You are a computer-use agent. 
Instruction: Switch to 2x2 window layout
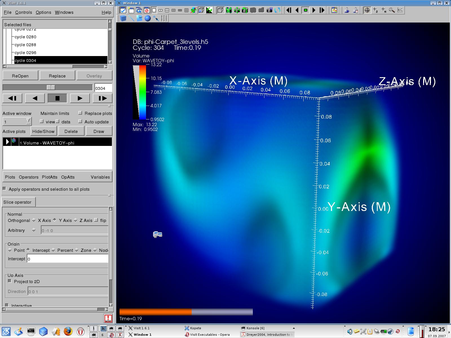click(167, 10)
